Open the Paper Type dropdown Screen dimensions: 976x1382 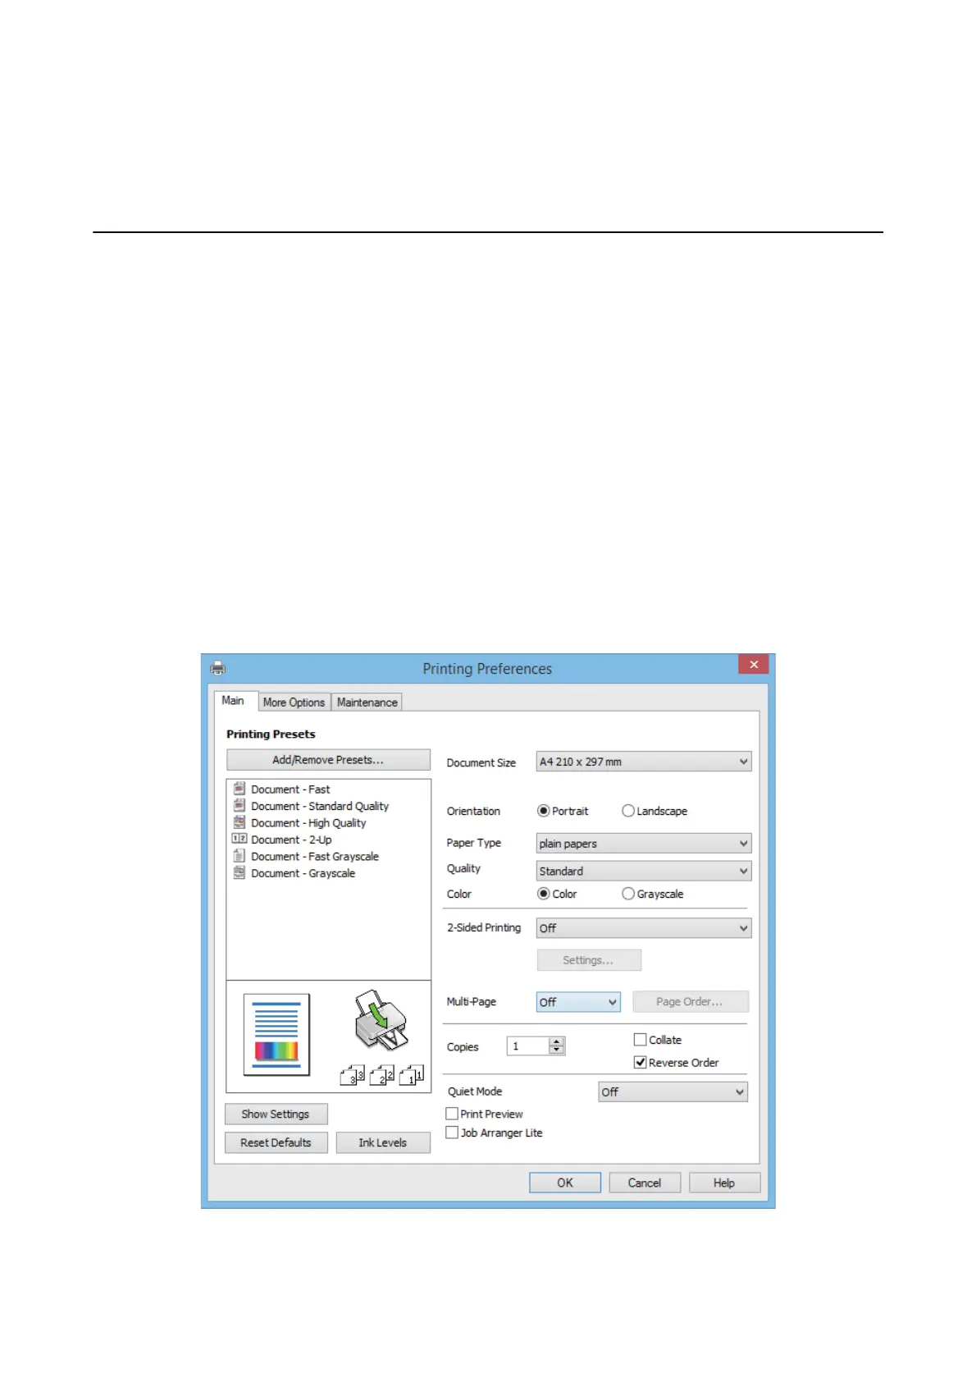[644, 844]
